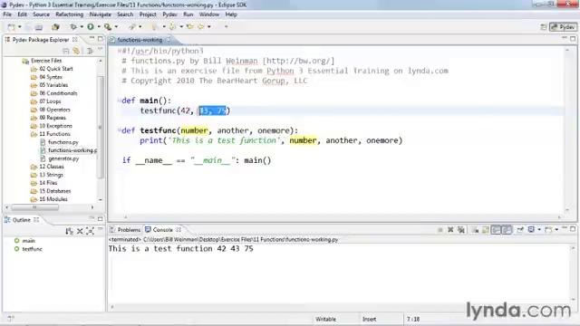Toggle Show Console on standard out change
Screen dimensions: 580x326
coord(496,229)
